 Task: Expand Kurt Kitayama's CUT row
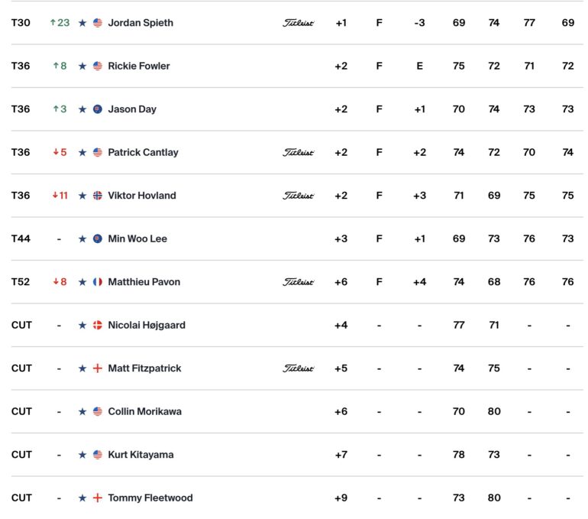(297, 455)
